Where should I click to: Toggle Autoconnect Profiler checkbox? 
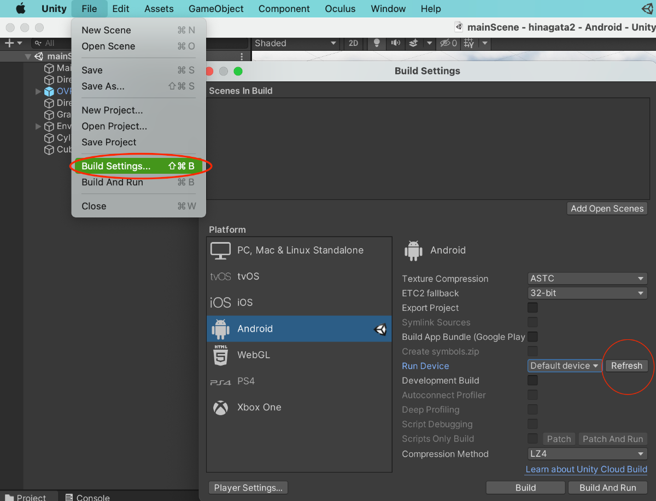pyautogui.click(x=532, y=395)
